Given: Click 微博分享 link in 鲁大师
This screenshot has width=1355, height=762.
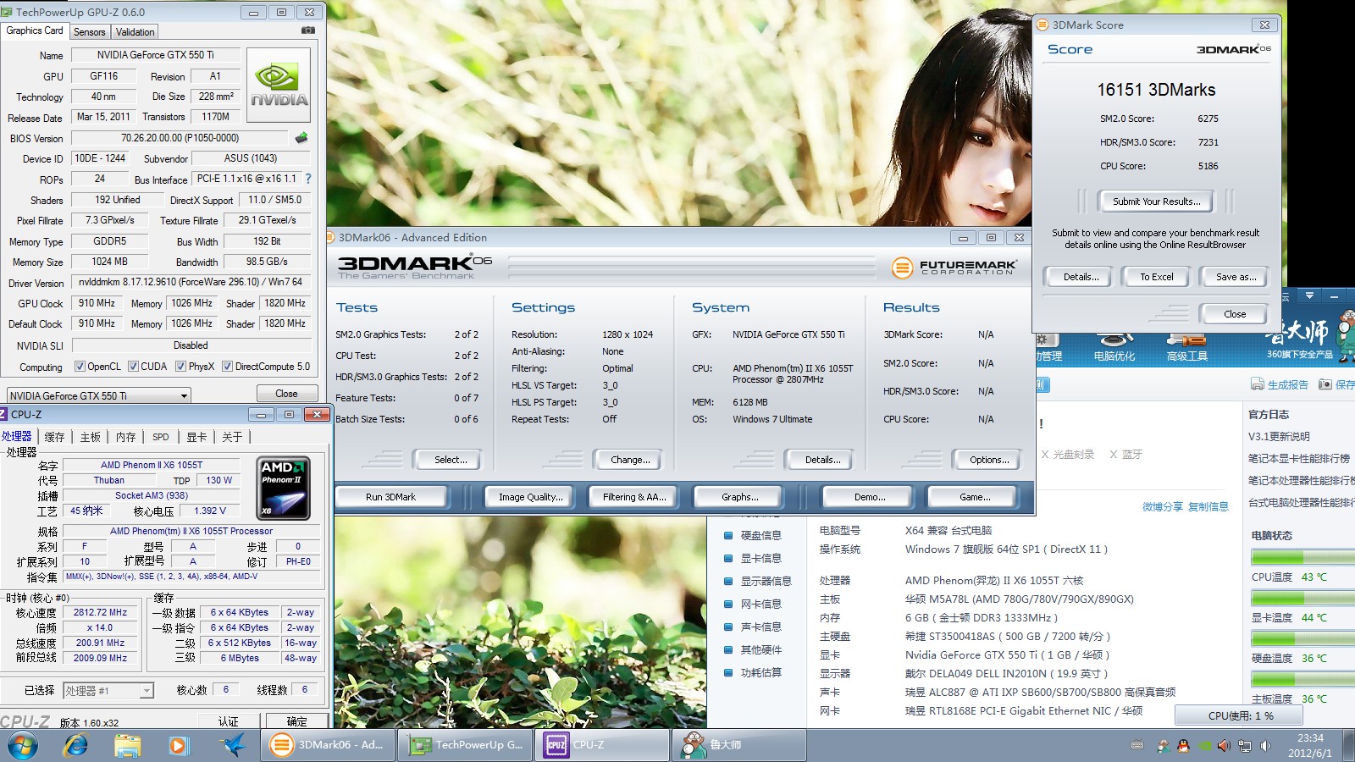Looking at the screenshot, I should [1162, 506].
